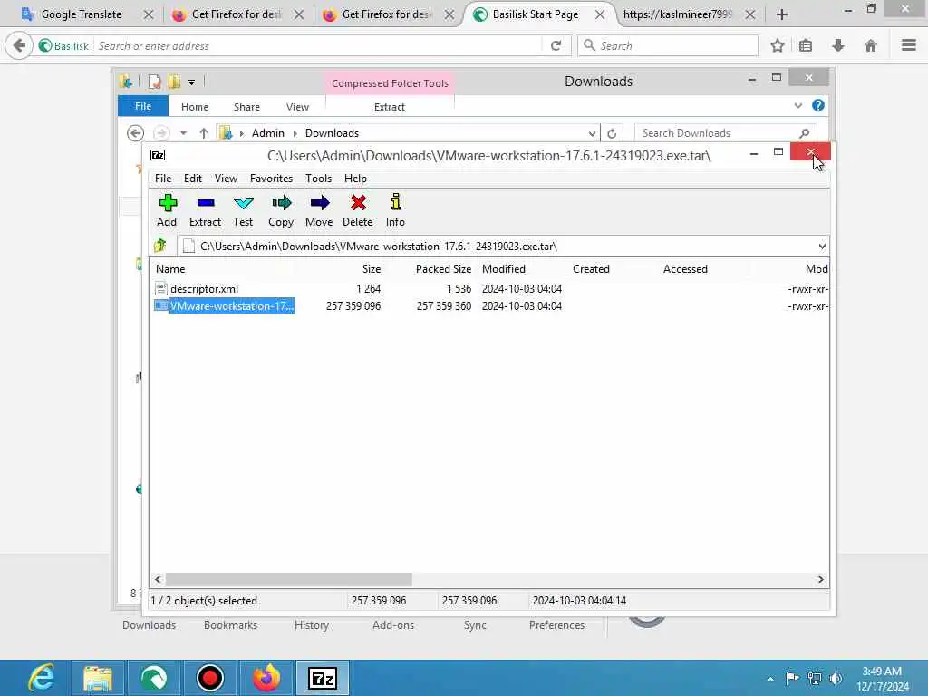This screenshot has width=928, height=696.
Task: Sort by the Packed Size column header
Action: point(443,268)
